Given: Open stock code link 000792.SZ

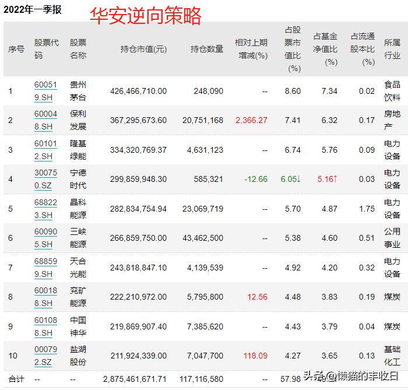Looking at the screenshot, I should tap(45, 356).
